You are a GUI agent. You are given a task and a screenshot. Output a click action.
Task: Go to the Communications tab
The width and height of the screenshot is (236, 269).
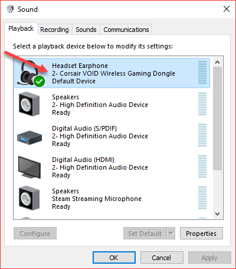pyautogui.click(x=126, y=30)
